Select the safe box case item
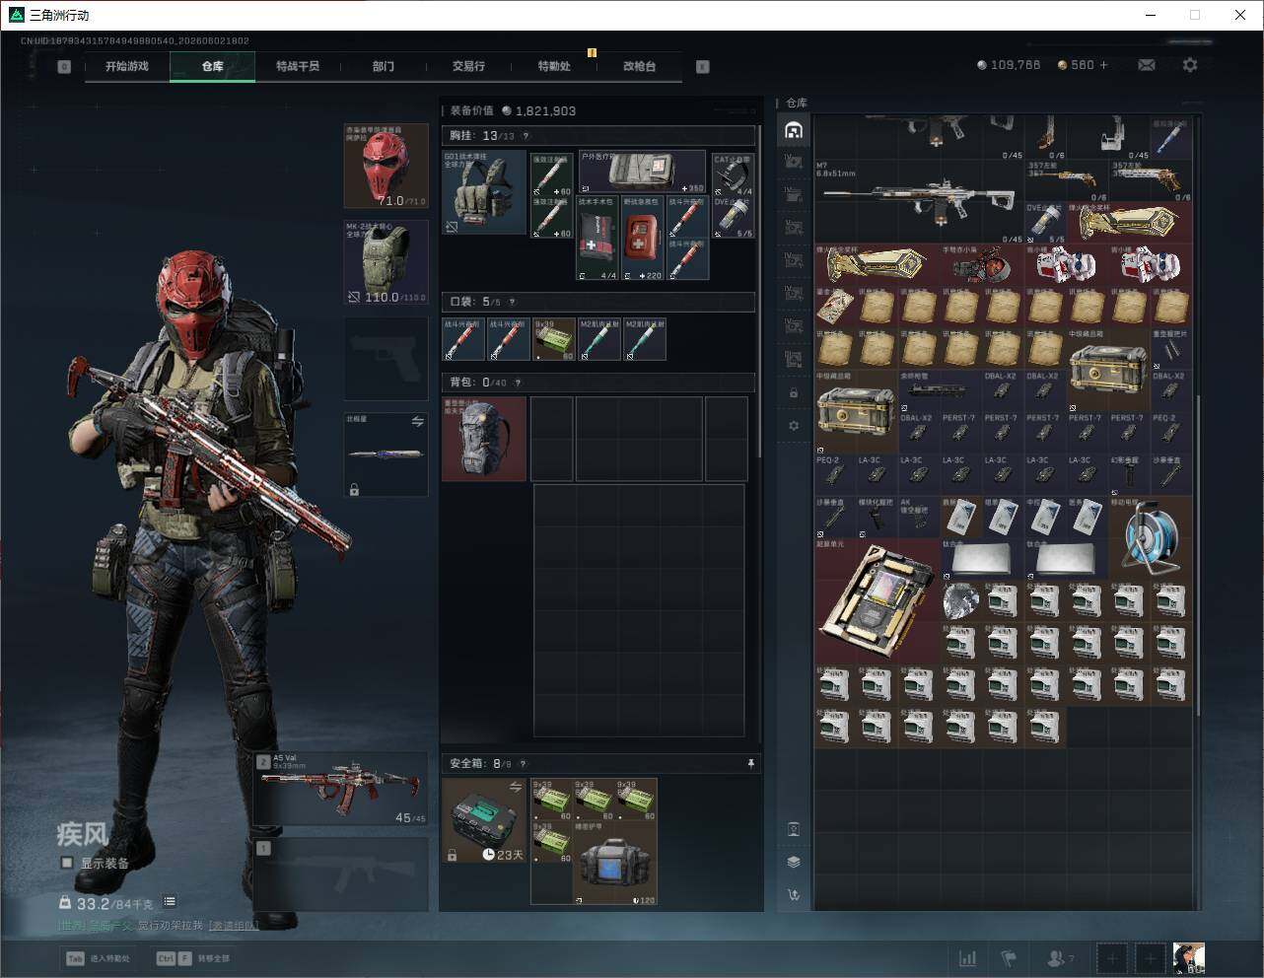 coord(485,820)
